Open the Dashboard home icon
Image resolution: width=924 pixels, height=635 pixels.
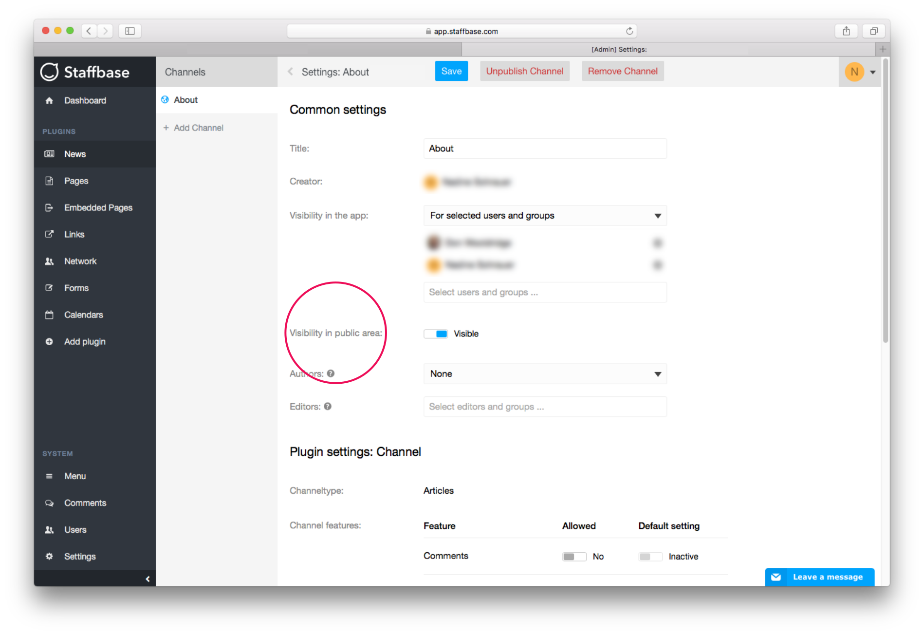pyautogui.click(x=49, y=101)
